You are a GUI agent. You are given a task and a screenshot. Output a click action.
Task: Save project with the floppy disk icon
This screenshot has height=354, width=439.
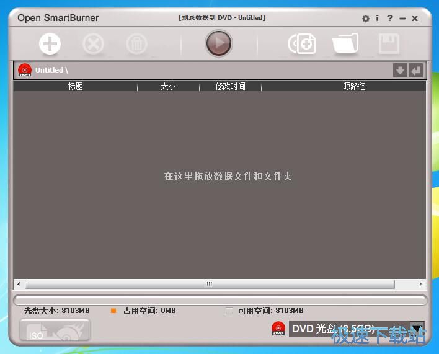(389, 43)
